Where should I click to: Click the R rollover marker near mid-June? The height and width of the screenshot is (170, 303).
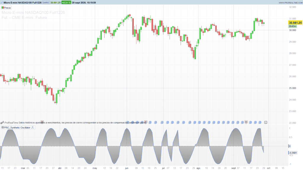[x=146, y=122]
